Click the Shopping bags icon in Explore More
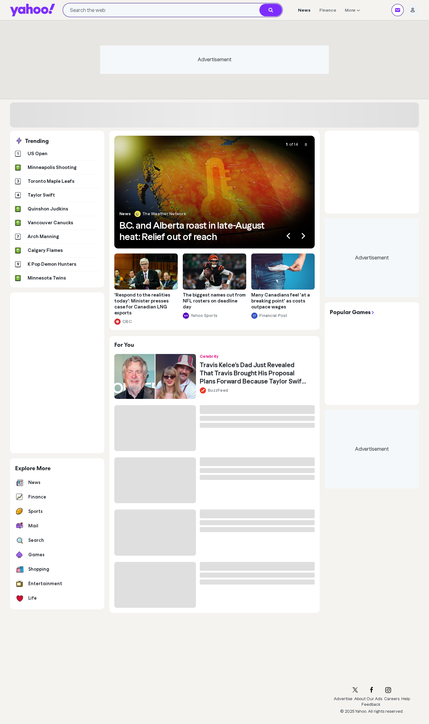 [19, 569]
